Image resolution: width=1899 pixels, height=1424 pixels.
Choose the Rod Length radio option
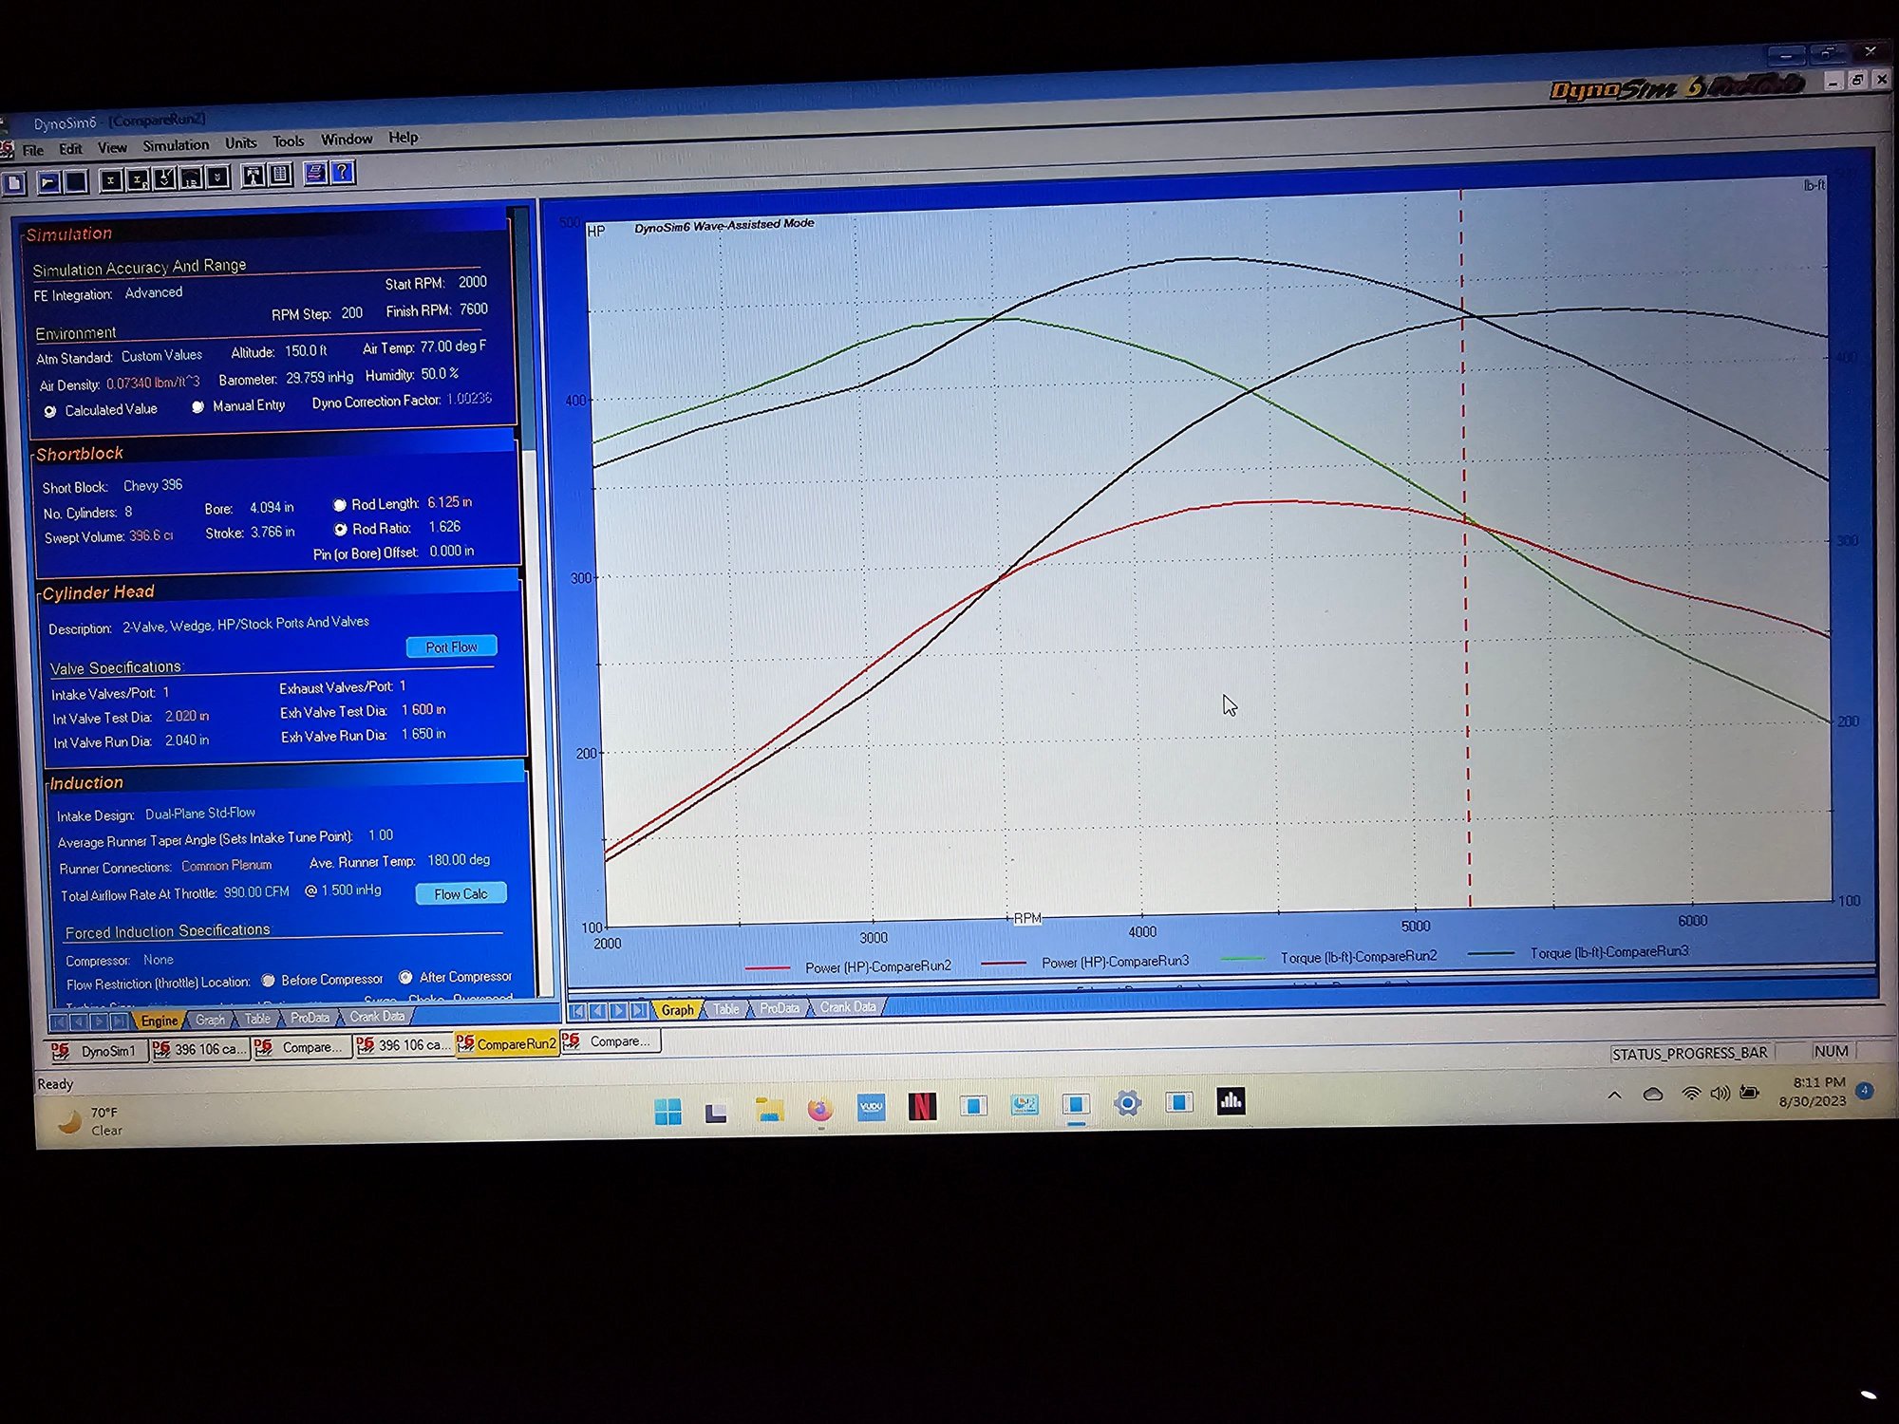(x=339, y=505)
